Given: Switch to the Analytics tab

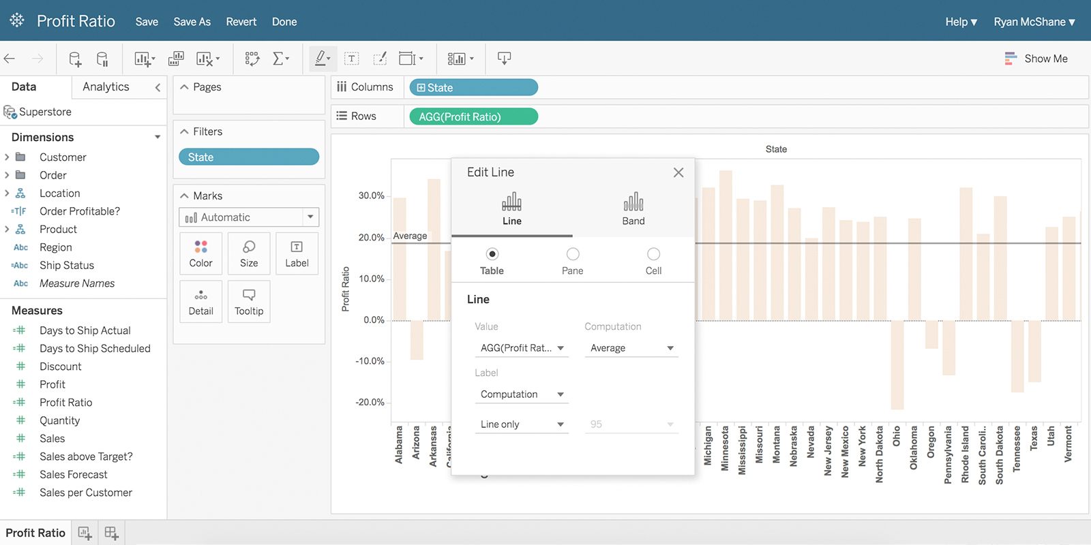Looking at the screenshot, I should click(106, 87).
